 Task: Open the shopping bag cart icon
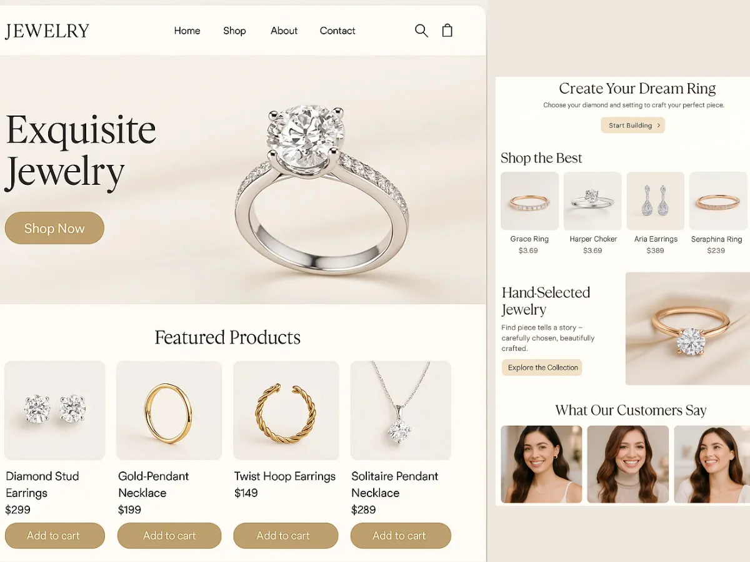pos(447,30)
